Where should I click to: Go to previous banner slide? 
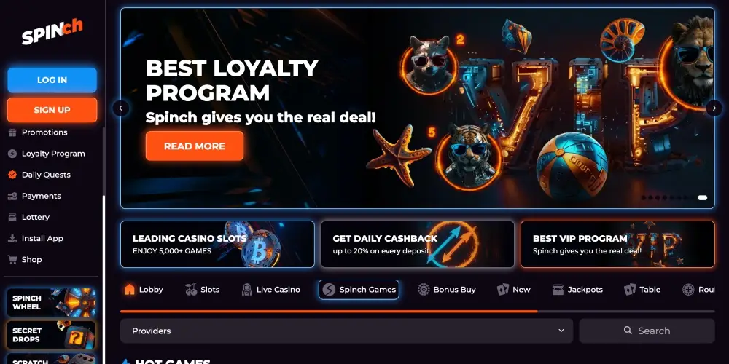point(121,108)
